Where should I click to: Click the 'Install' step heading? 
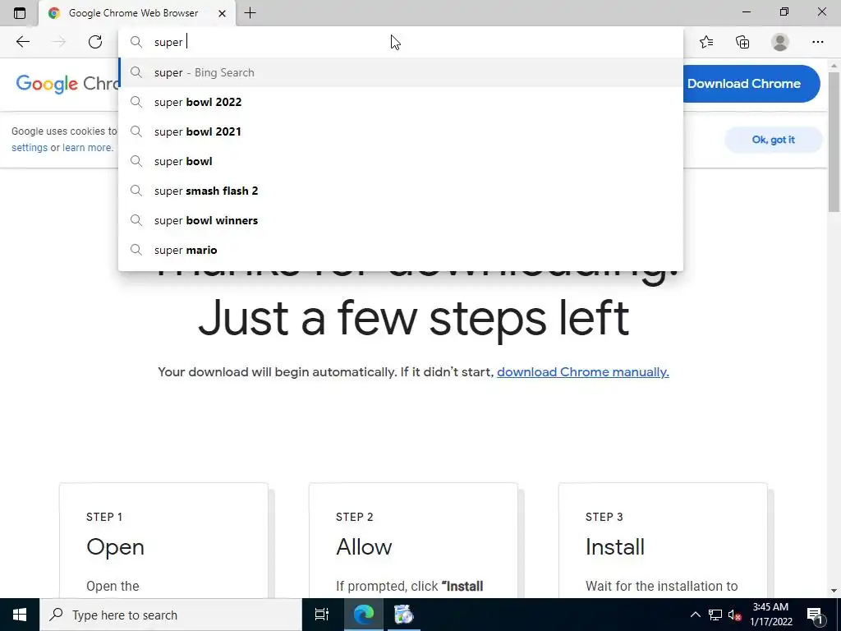click(614, 546)
